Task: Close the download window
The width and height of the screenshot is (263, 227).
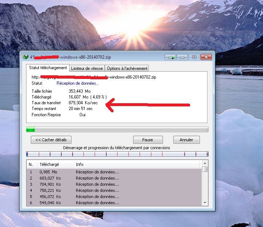Action: [206, 57]
